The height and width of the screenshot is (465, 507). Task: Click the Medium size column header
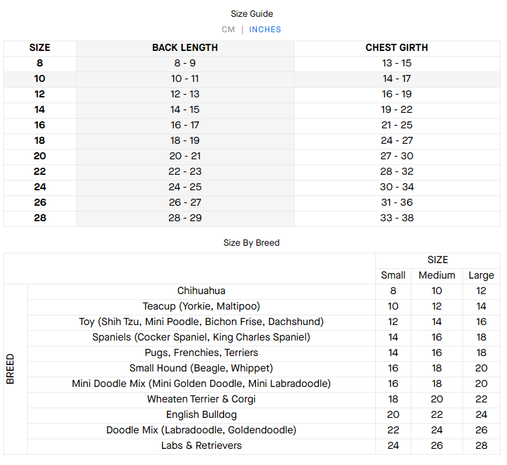point(437,275)
